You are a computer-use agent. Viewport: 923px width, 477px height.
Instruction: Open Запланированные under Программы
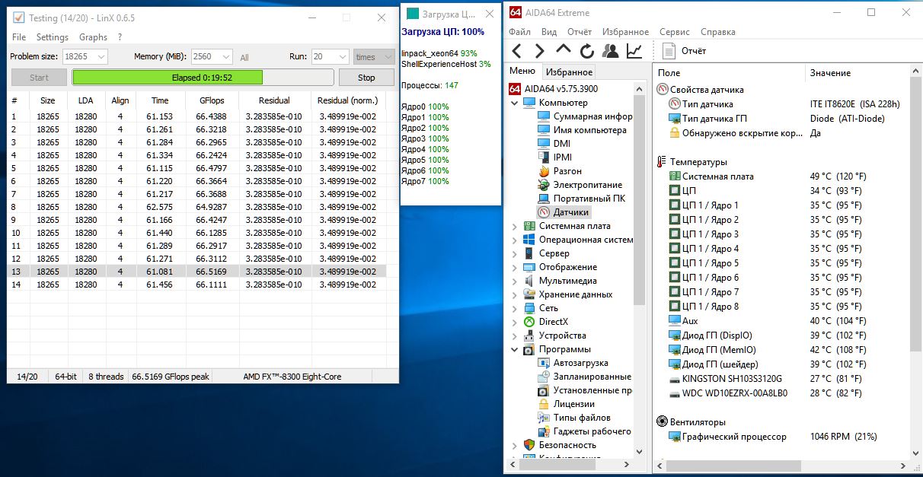(x=584, y=377)
